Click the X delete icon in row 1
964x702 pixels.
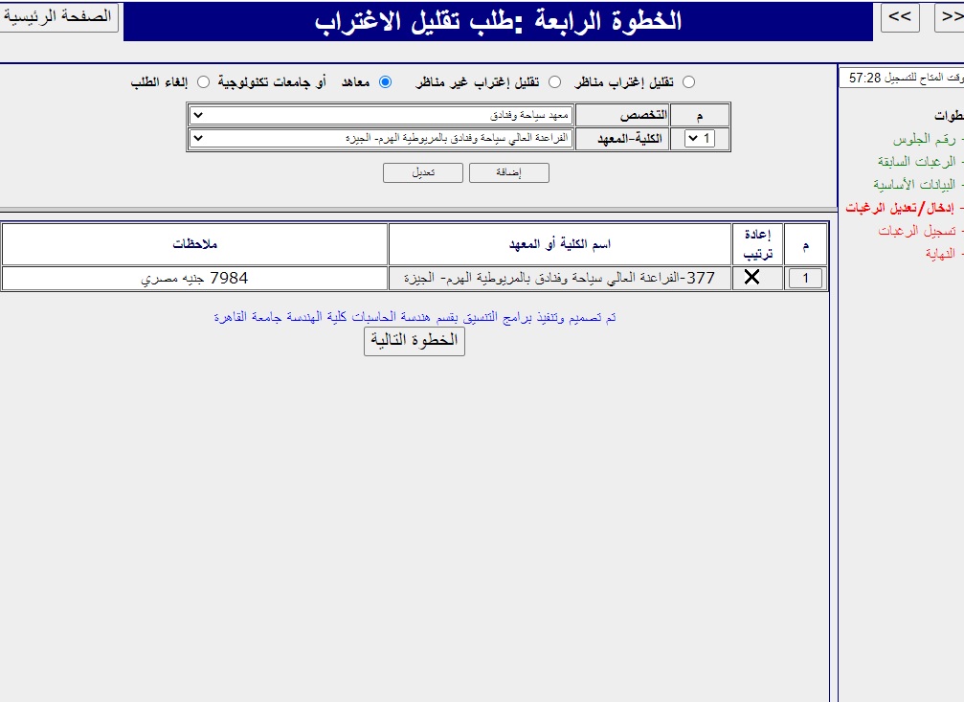tap(751, 278)
